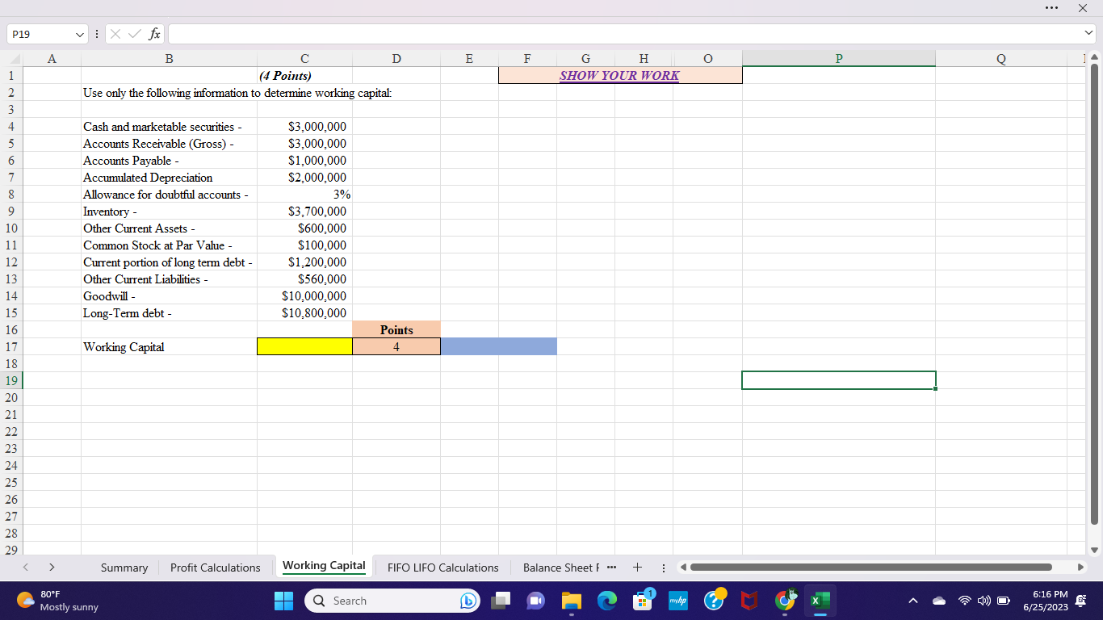Click the battery status tray icon
The width and height of the screenshot is (1103, 620).
[1004, 601]
